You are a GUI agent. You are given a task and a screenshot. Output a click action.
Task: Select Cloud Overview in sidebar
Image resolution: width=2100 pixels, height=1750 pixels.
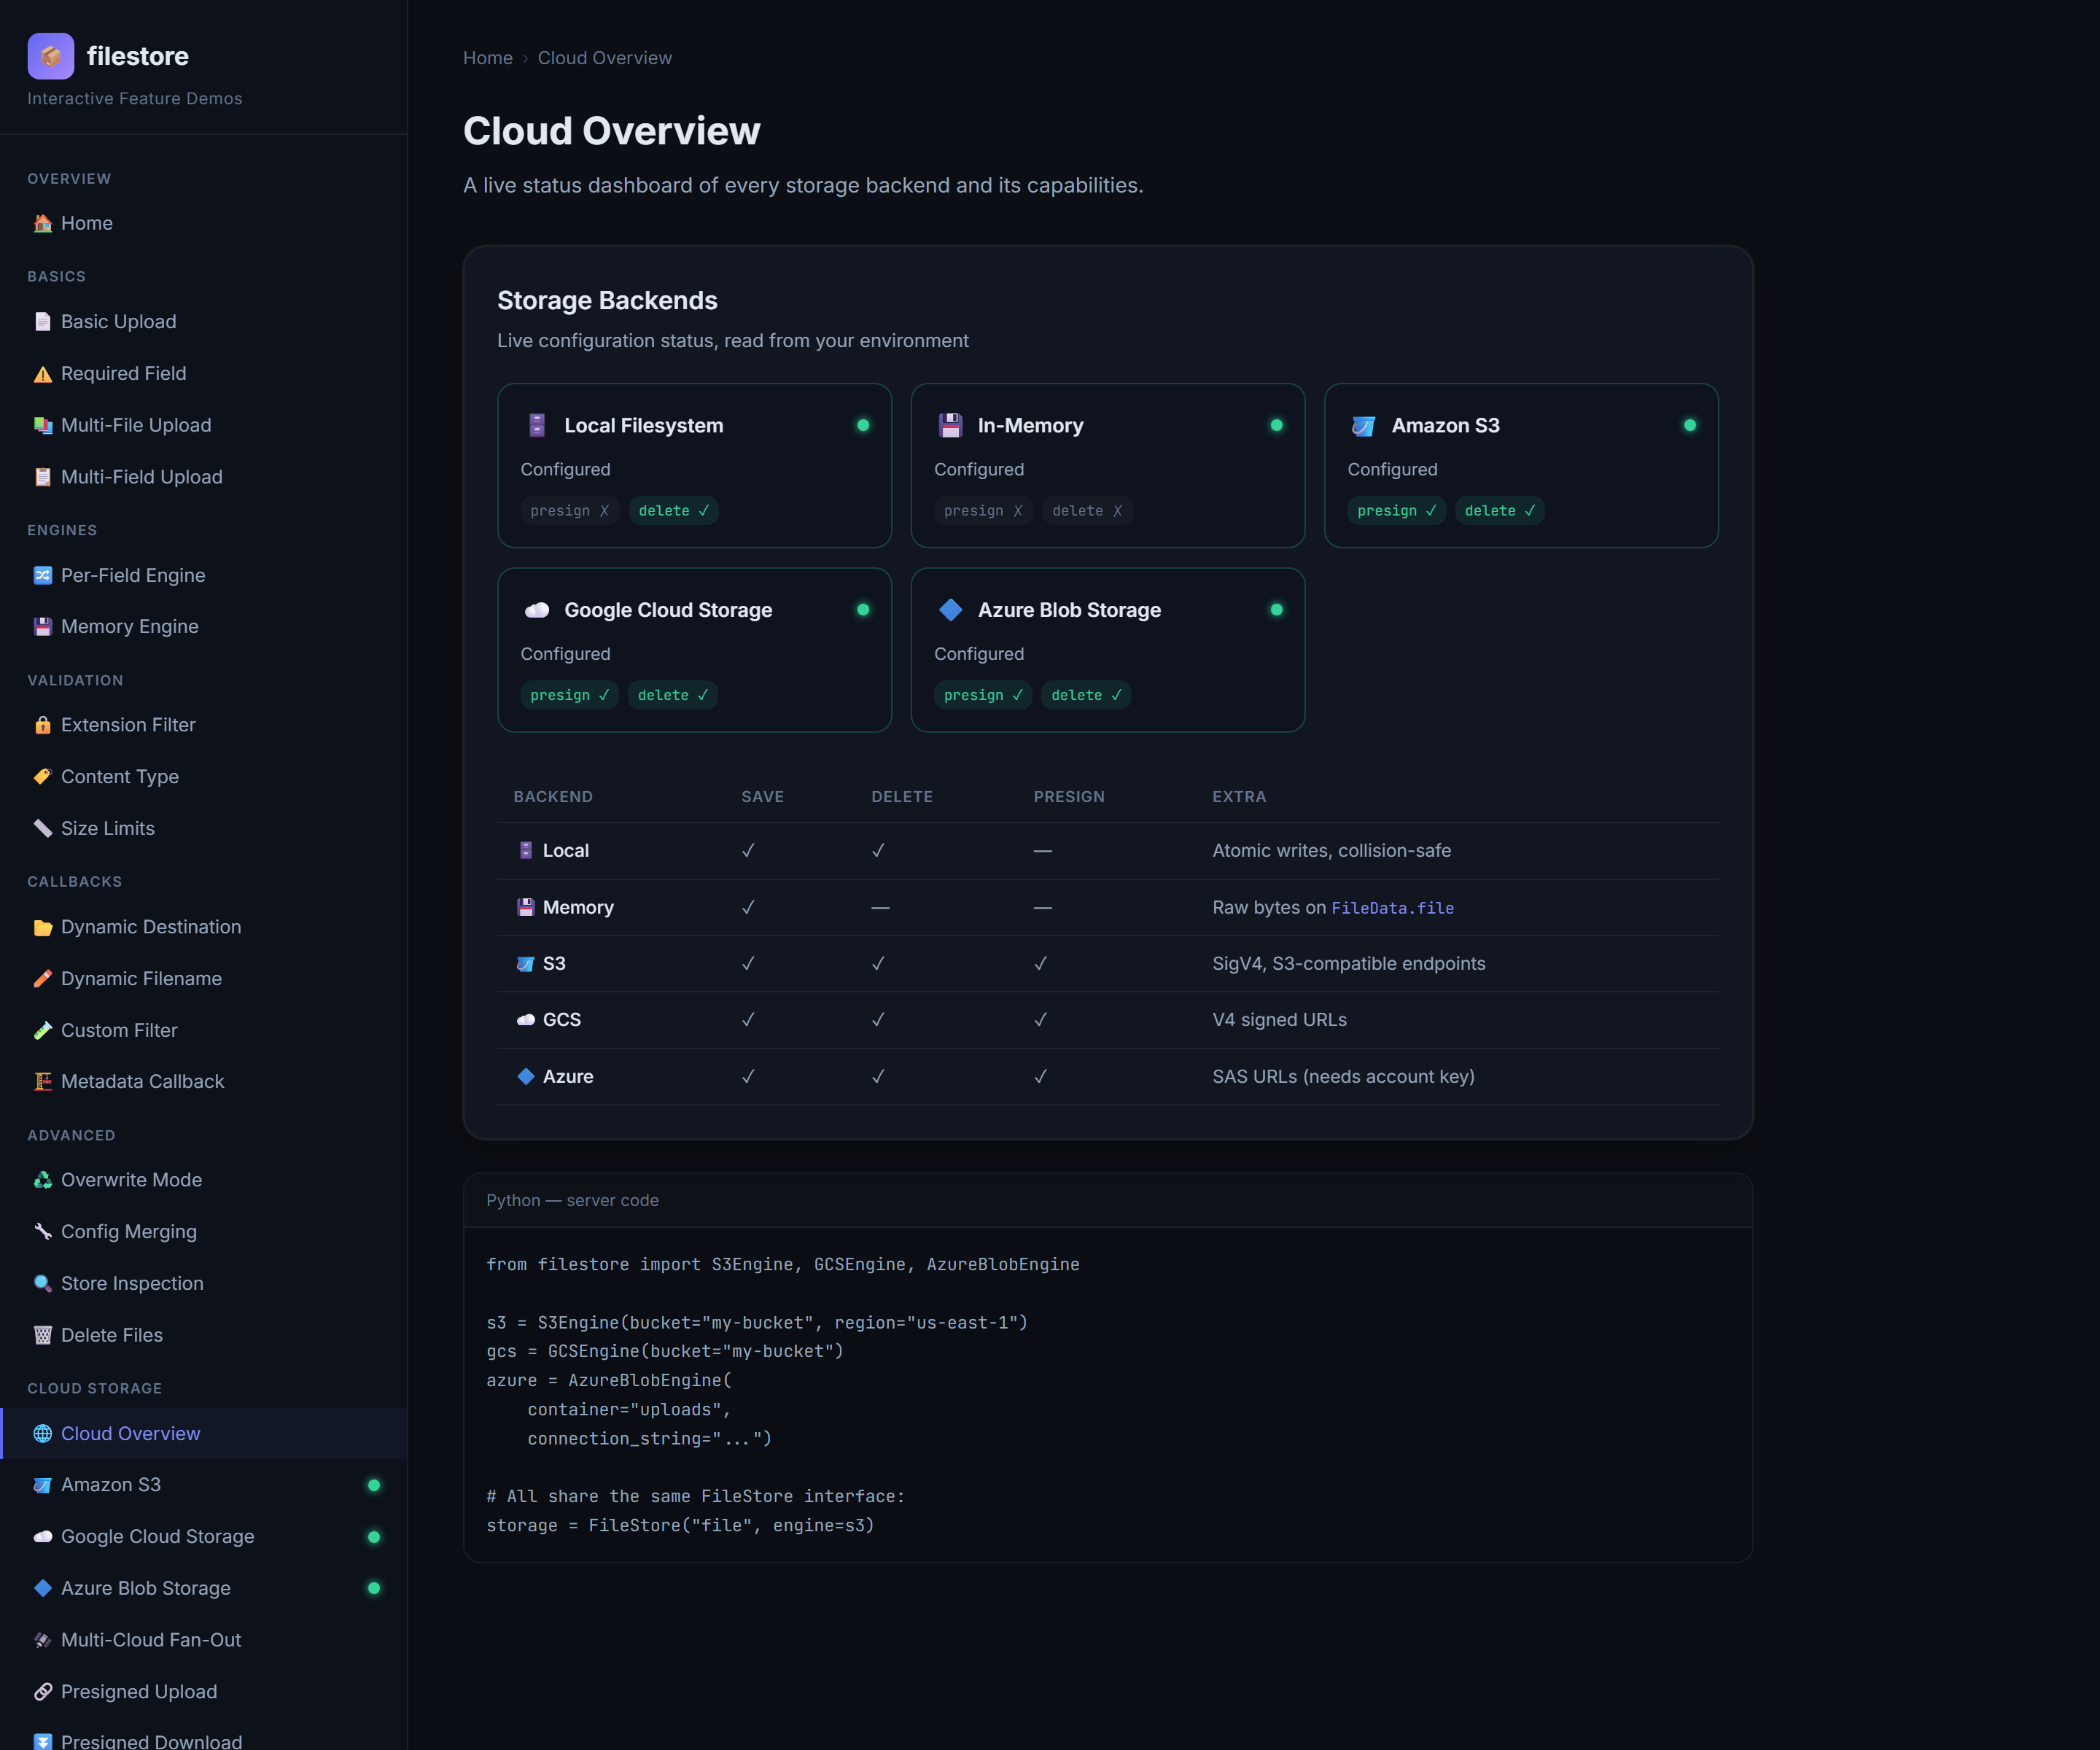click(204, 1434)
